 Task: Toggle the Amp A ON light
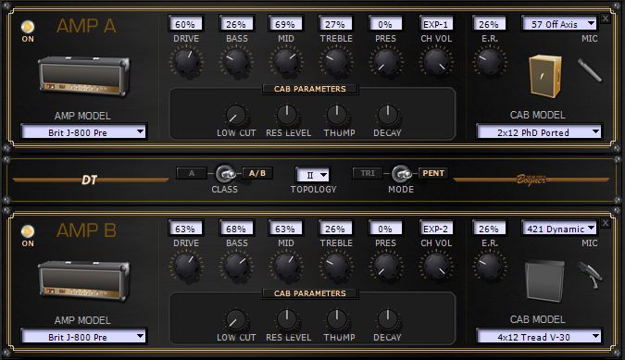[28, 27]
